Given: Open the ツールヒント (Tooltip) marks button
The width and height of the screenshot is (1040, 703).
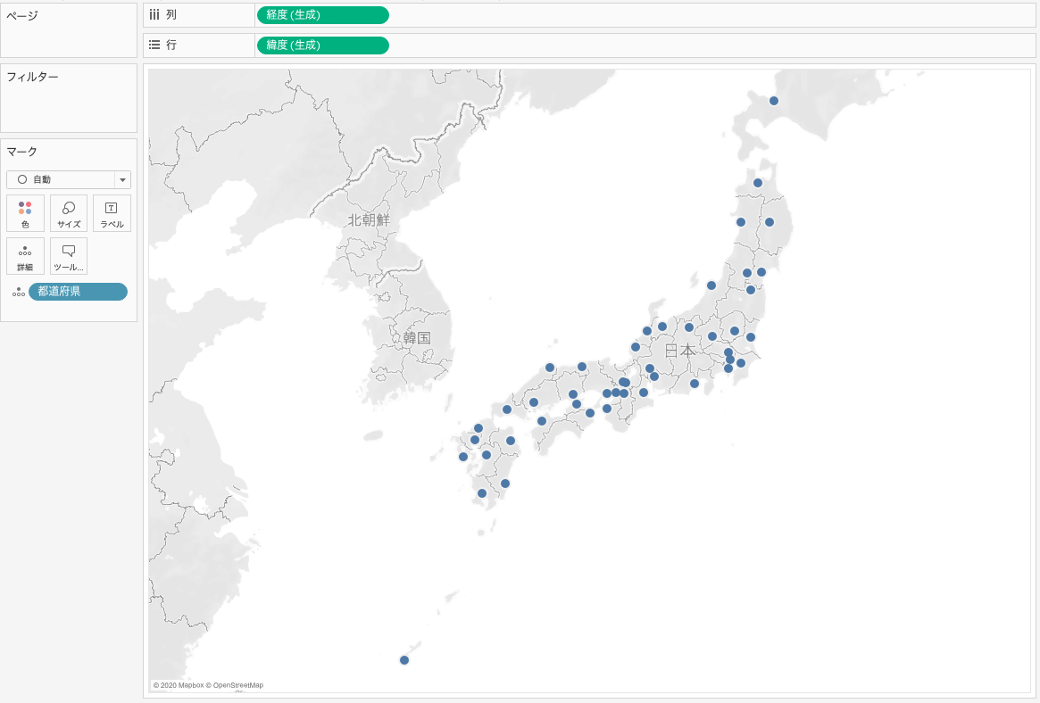Looking at the screenshot, I should [69, 256].
